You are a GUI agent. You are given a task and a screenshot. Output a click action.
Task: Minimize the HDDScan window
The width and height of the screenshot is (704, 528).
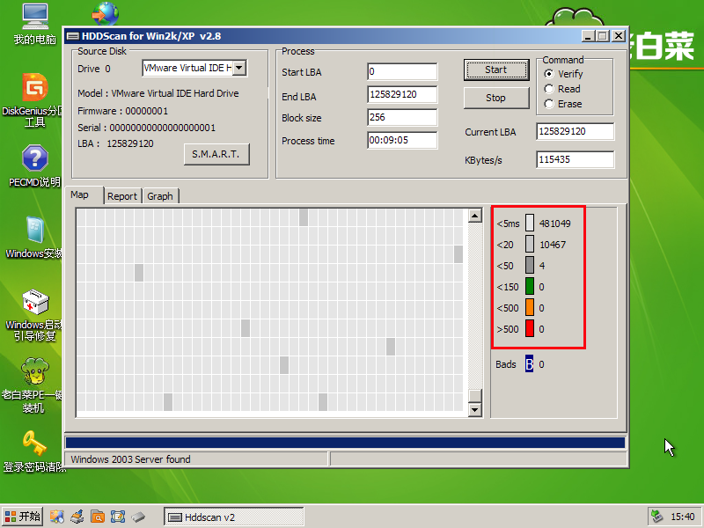point(588,36)
